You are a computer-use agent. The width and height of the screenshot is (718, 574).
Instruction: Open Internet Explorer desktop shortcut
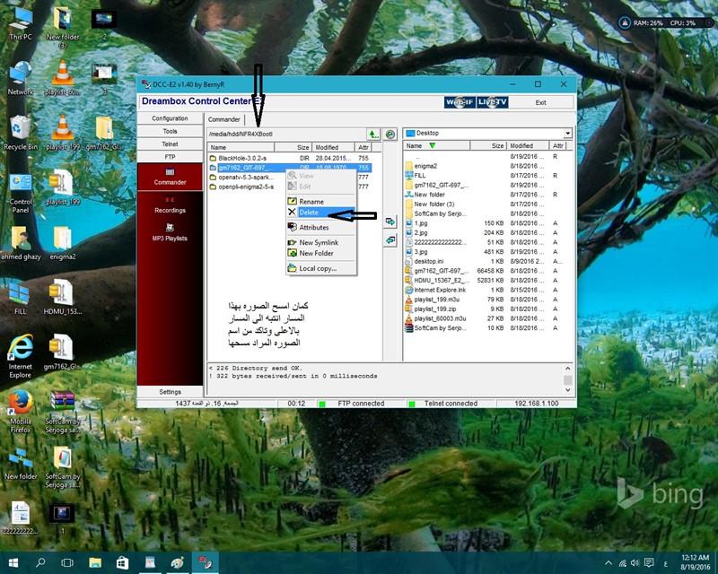coord(20,356)
